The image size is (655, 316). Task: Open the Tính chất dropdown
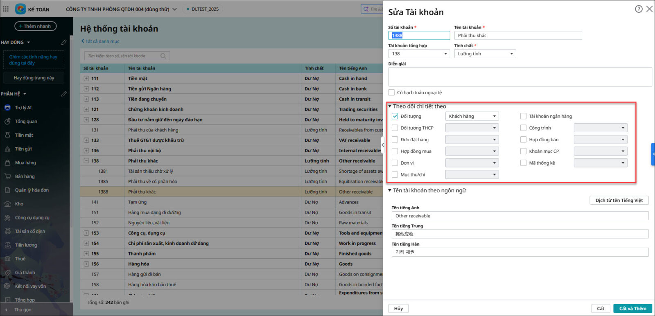[485, 54]
